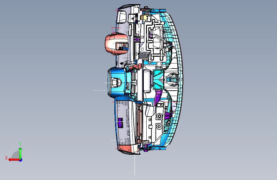Click the gray quarter-circle plane of triad

click(16, 155)
